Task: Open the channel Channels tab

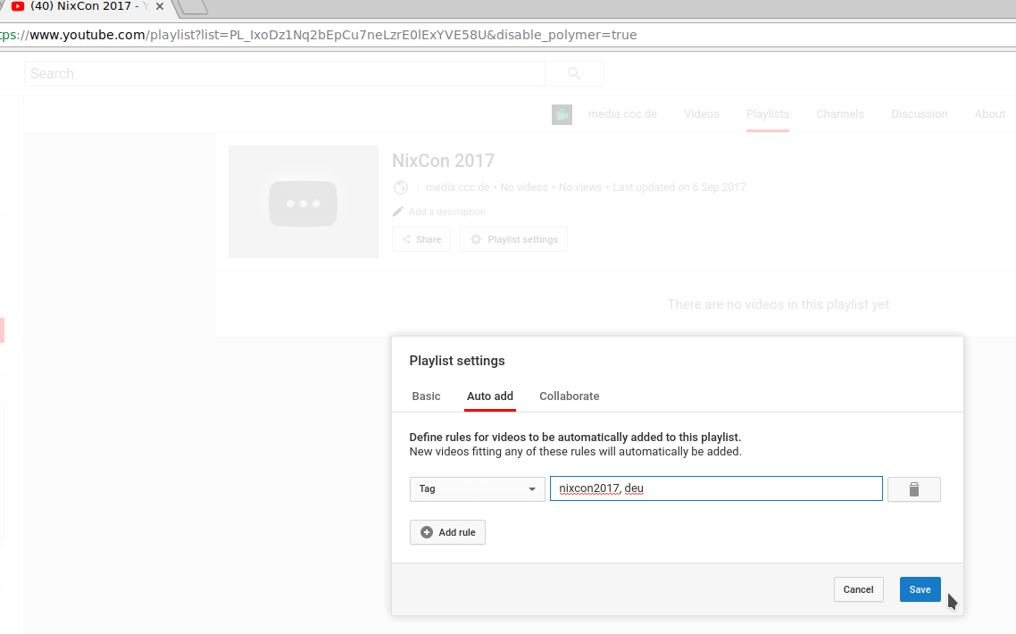Action: (x=840, y=114)
